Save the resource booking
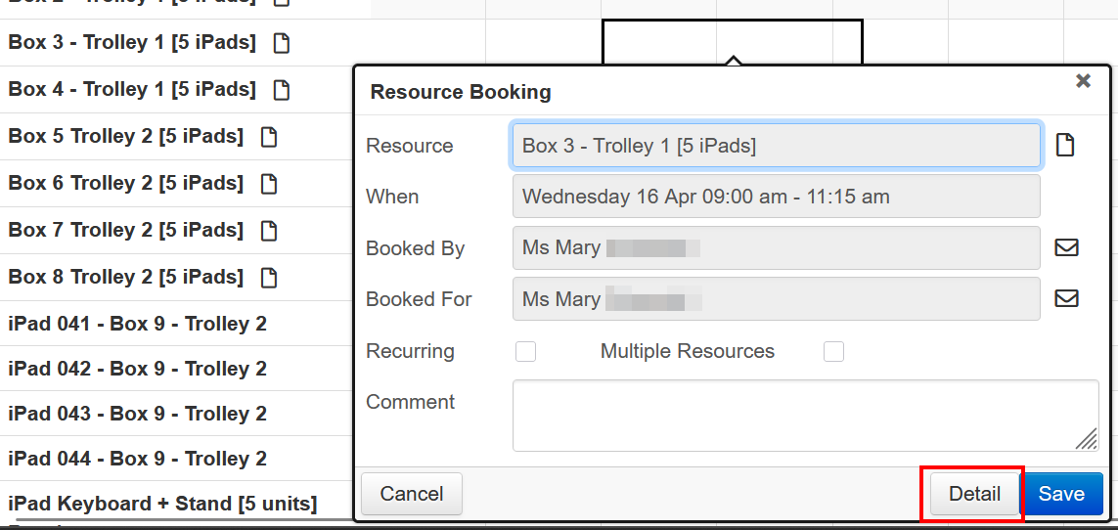The image size is (1118, 530). [x=1061, y=494]
